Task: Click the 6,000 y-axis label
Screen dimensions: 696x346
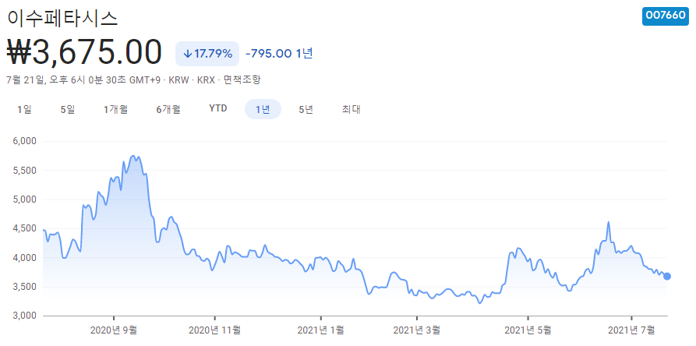Action: (x=25, y=142)
